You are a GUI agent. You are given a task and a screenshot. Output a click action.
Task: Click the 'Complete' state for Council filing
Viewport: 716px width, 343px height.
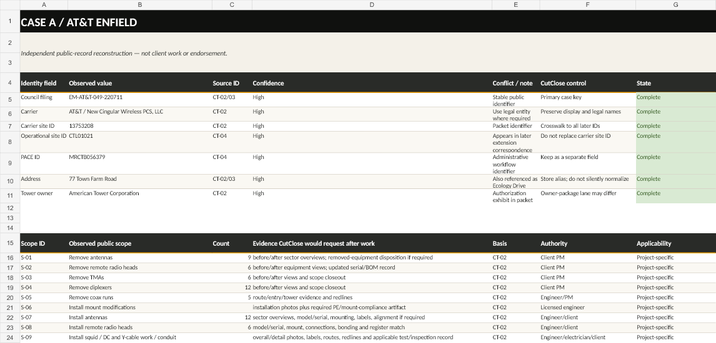(x=676, y=100)
